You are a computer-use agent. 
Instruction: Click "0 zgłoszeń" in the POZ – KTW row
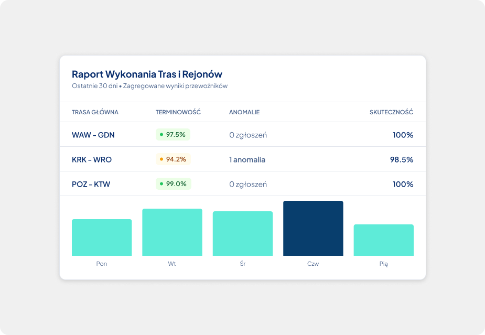248,185
